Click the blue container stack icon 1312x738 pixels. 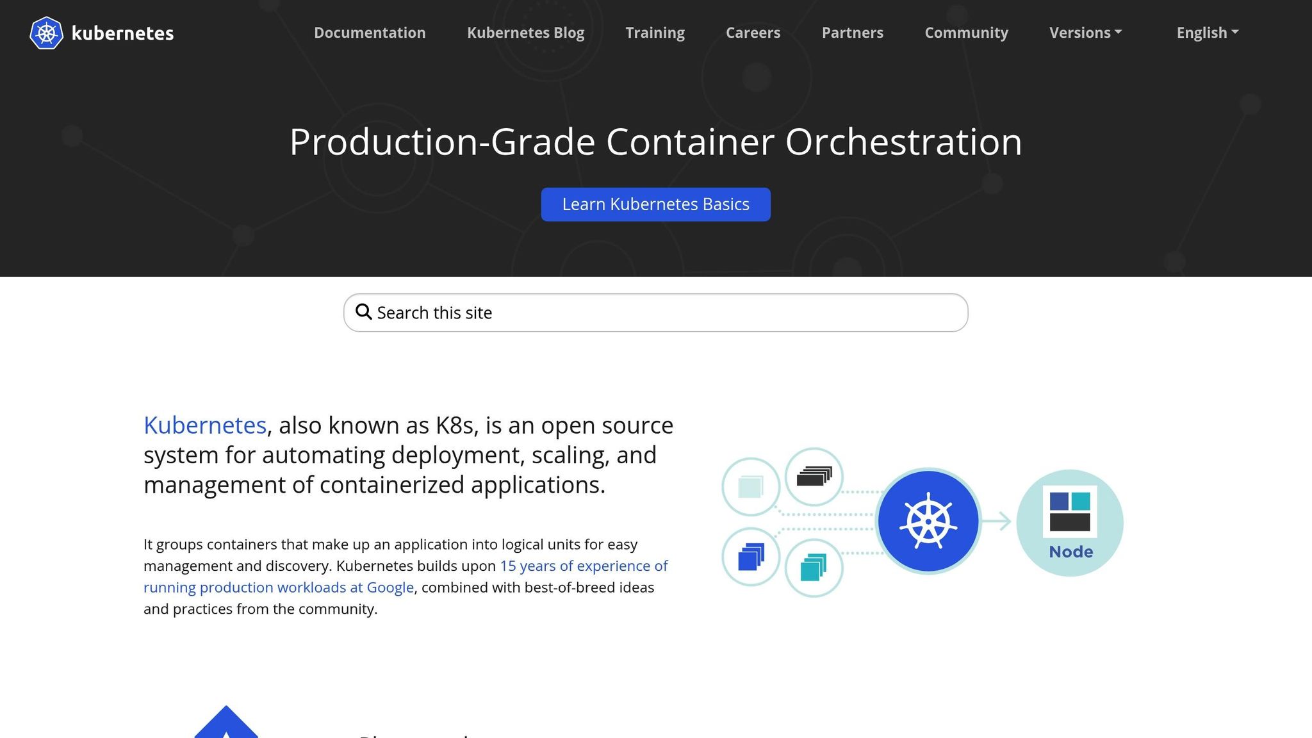tap(750, 555)
